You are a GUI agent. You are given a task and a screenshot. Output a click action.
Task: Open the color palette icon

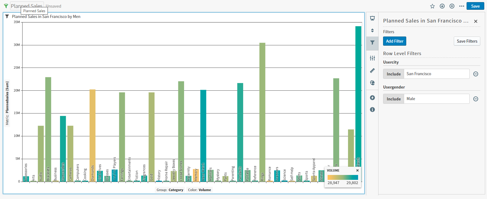(x=372, y=83)
